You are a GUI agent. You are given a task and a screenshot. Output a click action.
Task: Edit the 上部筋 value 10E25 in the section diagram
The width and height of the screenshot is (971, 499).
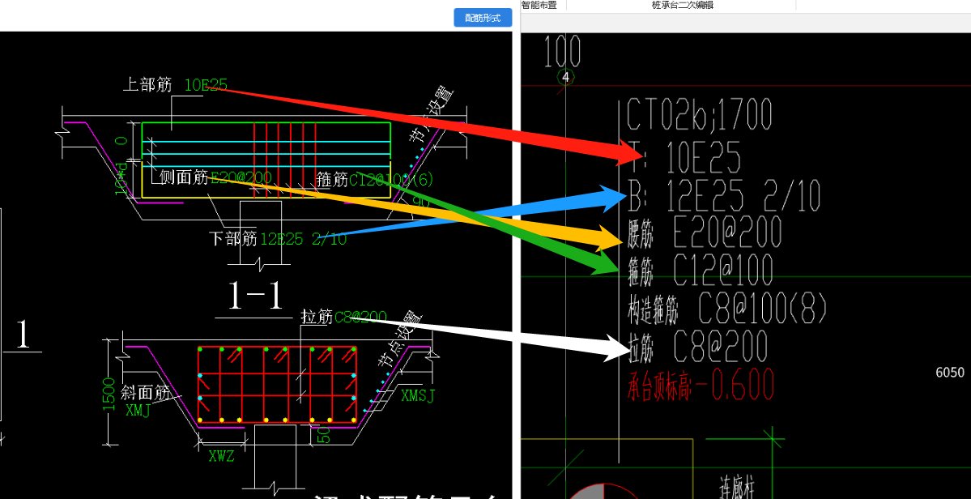coord(207,85)
